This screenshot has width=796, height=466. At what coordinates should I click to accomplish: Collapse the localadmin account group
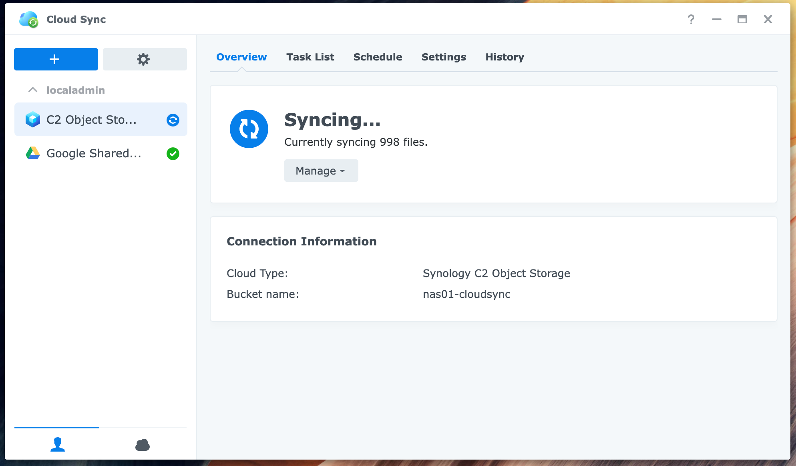point(32,90)
